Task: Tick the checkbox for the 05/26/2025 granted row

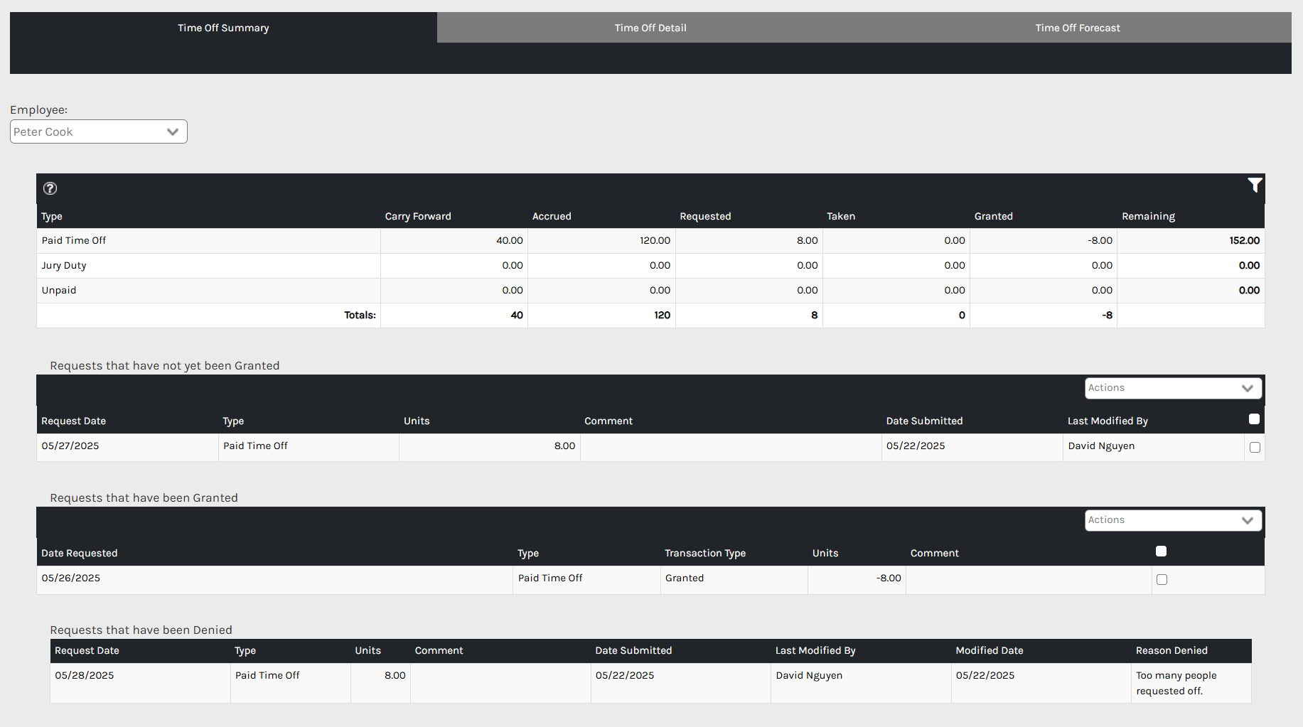Action: (1162, 579)
